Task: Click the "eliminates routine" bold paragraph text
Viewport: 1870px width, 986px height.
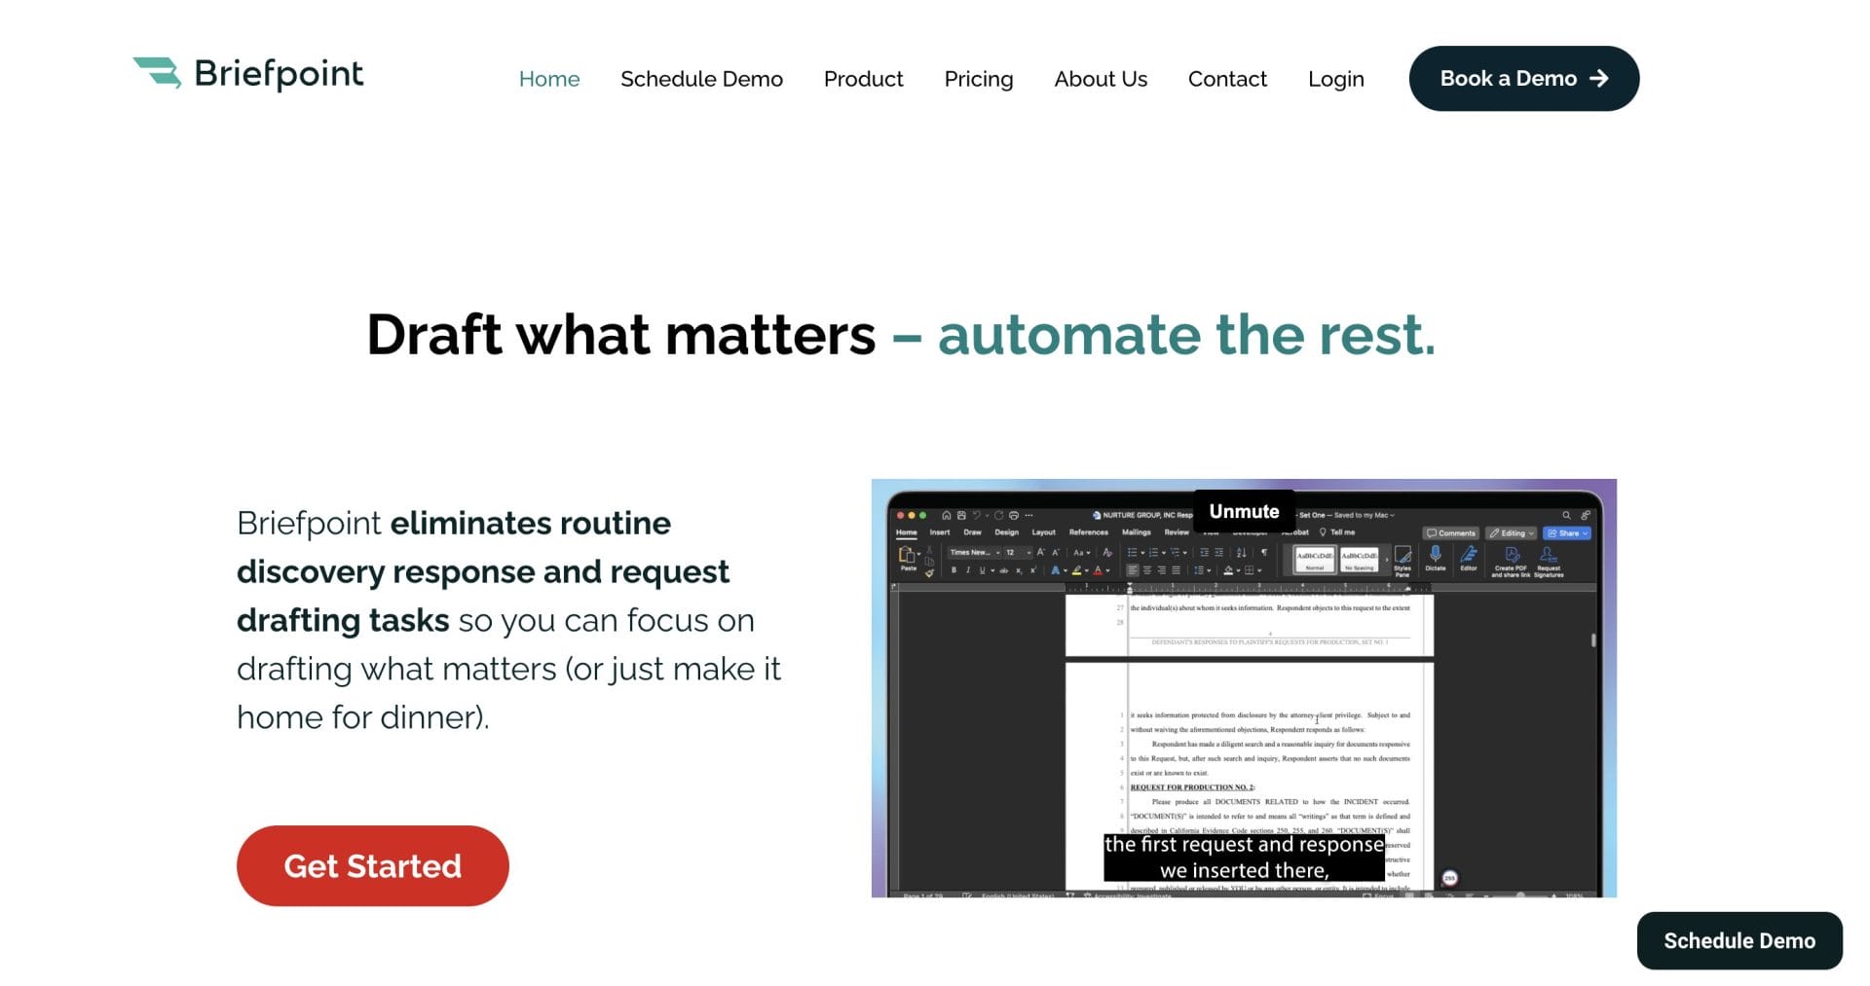Action: tap(531, 523)
